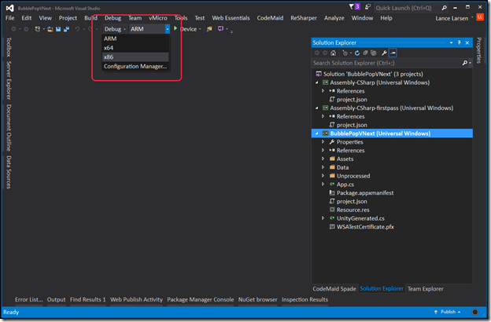The image size is (491, 322).
Task: Click the Save All icon
Action: click(66, 29)
